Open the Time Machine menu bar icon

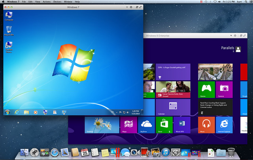pyautogui.click(x=206, y=2)
